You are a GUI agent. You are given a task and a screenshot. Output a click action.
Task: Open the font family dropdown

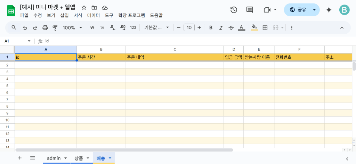(156, 27)
